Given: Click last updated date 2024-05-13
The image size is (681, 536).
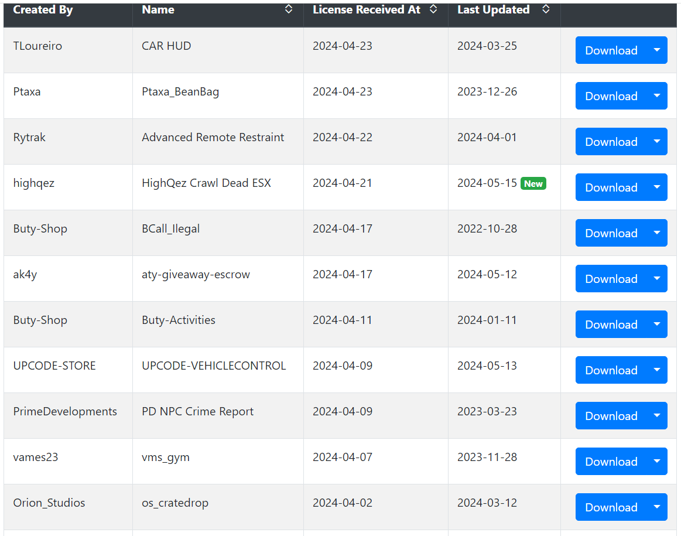Looking at the screenshot, I should tap(487, 366).
